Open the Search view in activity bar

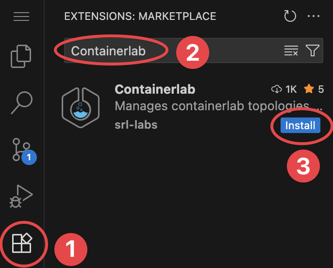21,103
